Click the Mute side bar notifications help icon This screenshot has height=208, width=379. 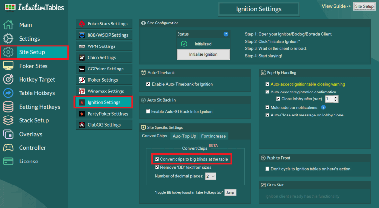coord(323,107)
